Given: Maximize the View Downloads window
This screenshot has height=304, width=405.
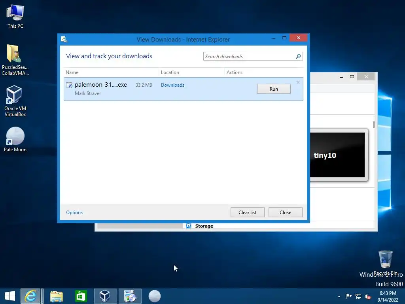Looking at the screenshot, I should [x=284, y=38].
